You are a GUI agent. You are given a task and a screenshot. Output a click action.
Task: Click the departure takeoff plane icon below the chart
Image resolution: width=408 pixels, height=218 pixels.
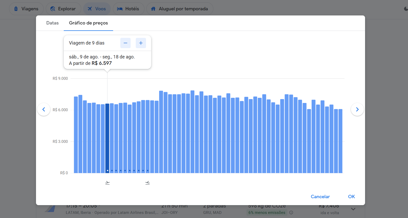107,183
